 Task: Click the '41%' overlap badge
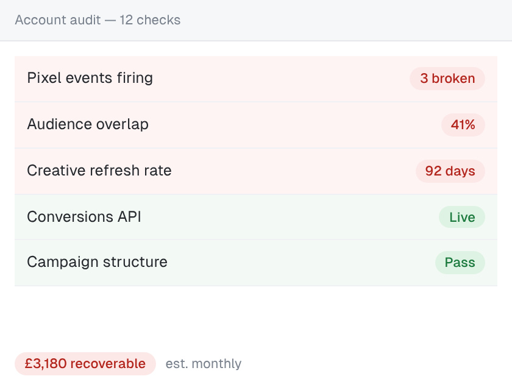[x=463, y=125]
